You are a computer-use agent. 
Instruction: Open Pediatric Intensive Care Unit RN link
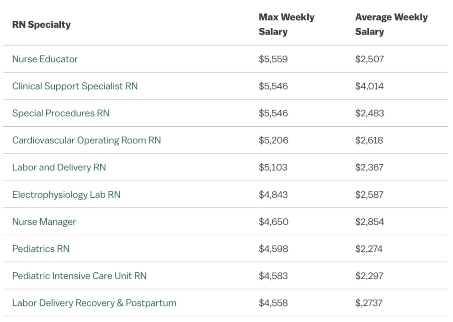pos(79,276)
